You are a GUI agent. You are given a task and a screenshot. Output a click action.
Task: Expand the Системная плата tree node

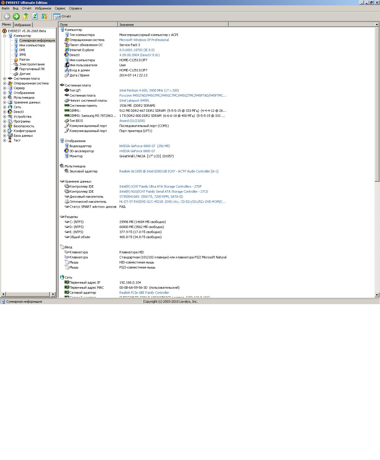pos(5,79)
